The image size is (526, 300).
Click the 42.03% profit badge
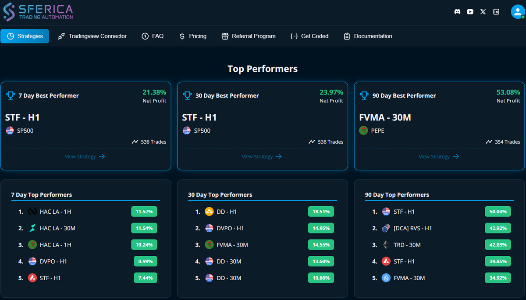(498, 245)
